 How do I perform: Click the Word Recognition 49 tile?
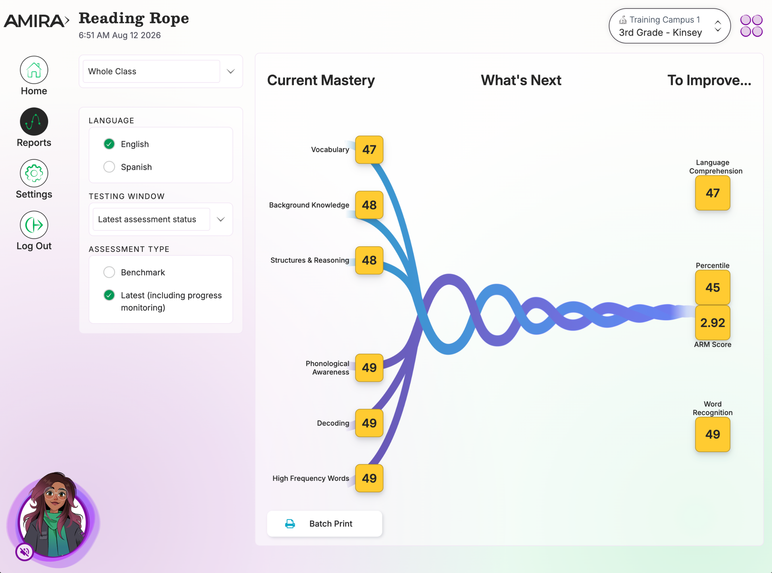click(713, 434)
